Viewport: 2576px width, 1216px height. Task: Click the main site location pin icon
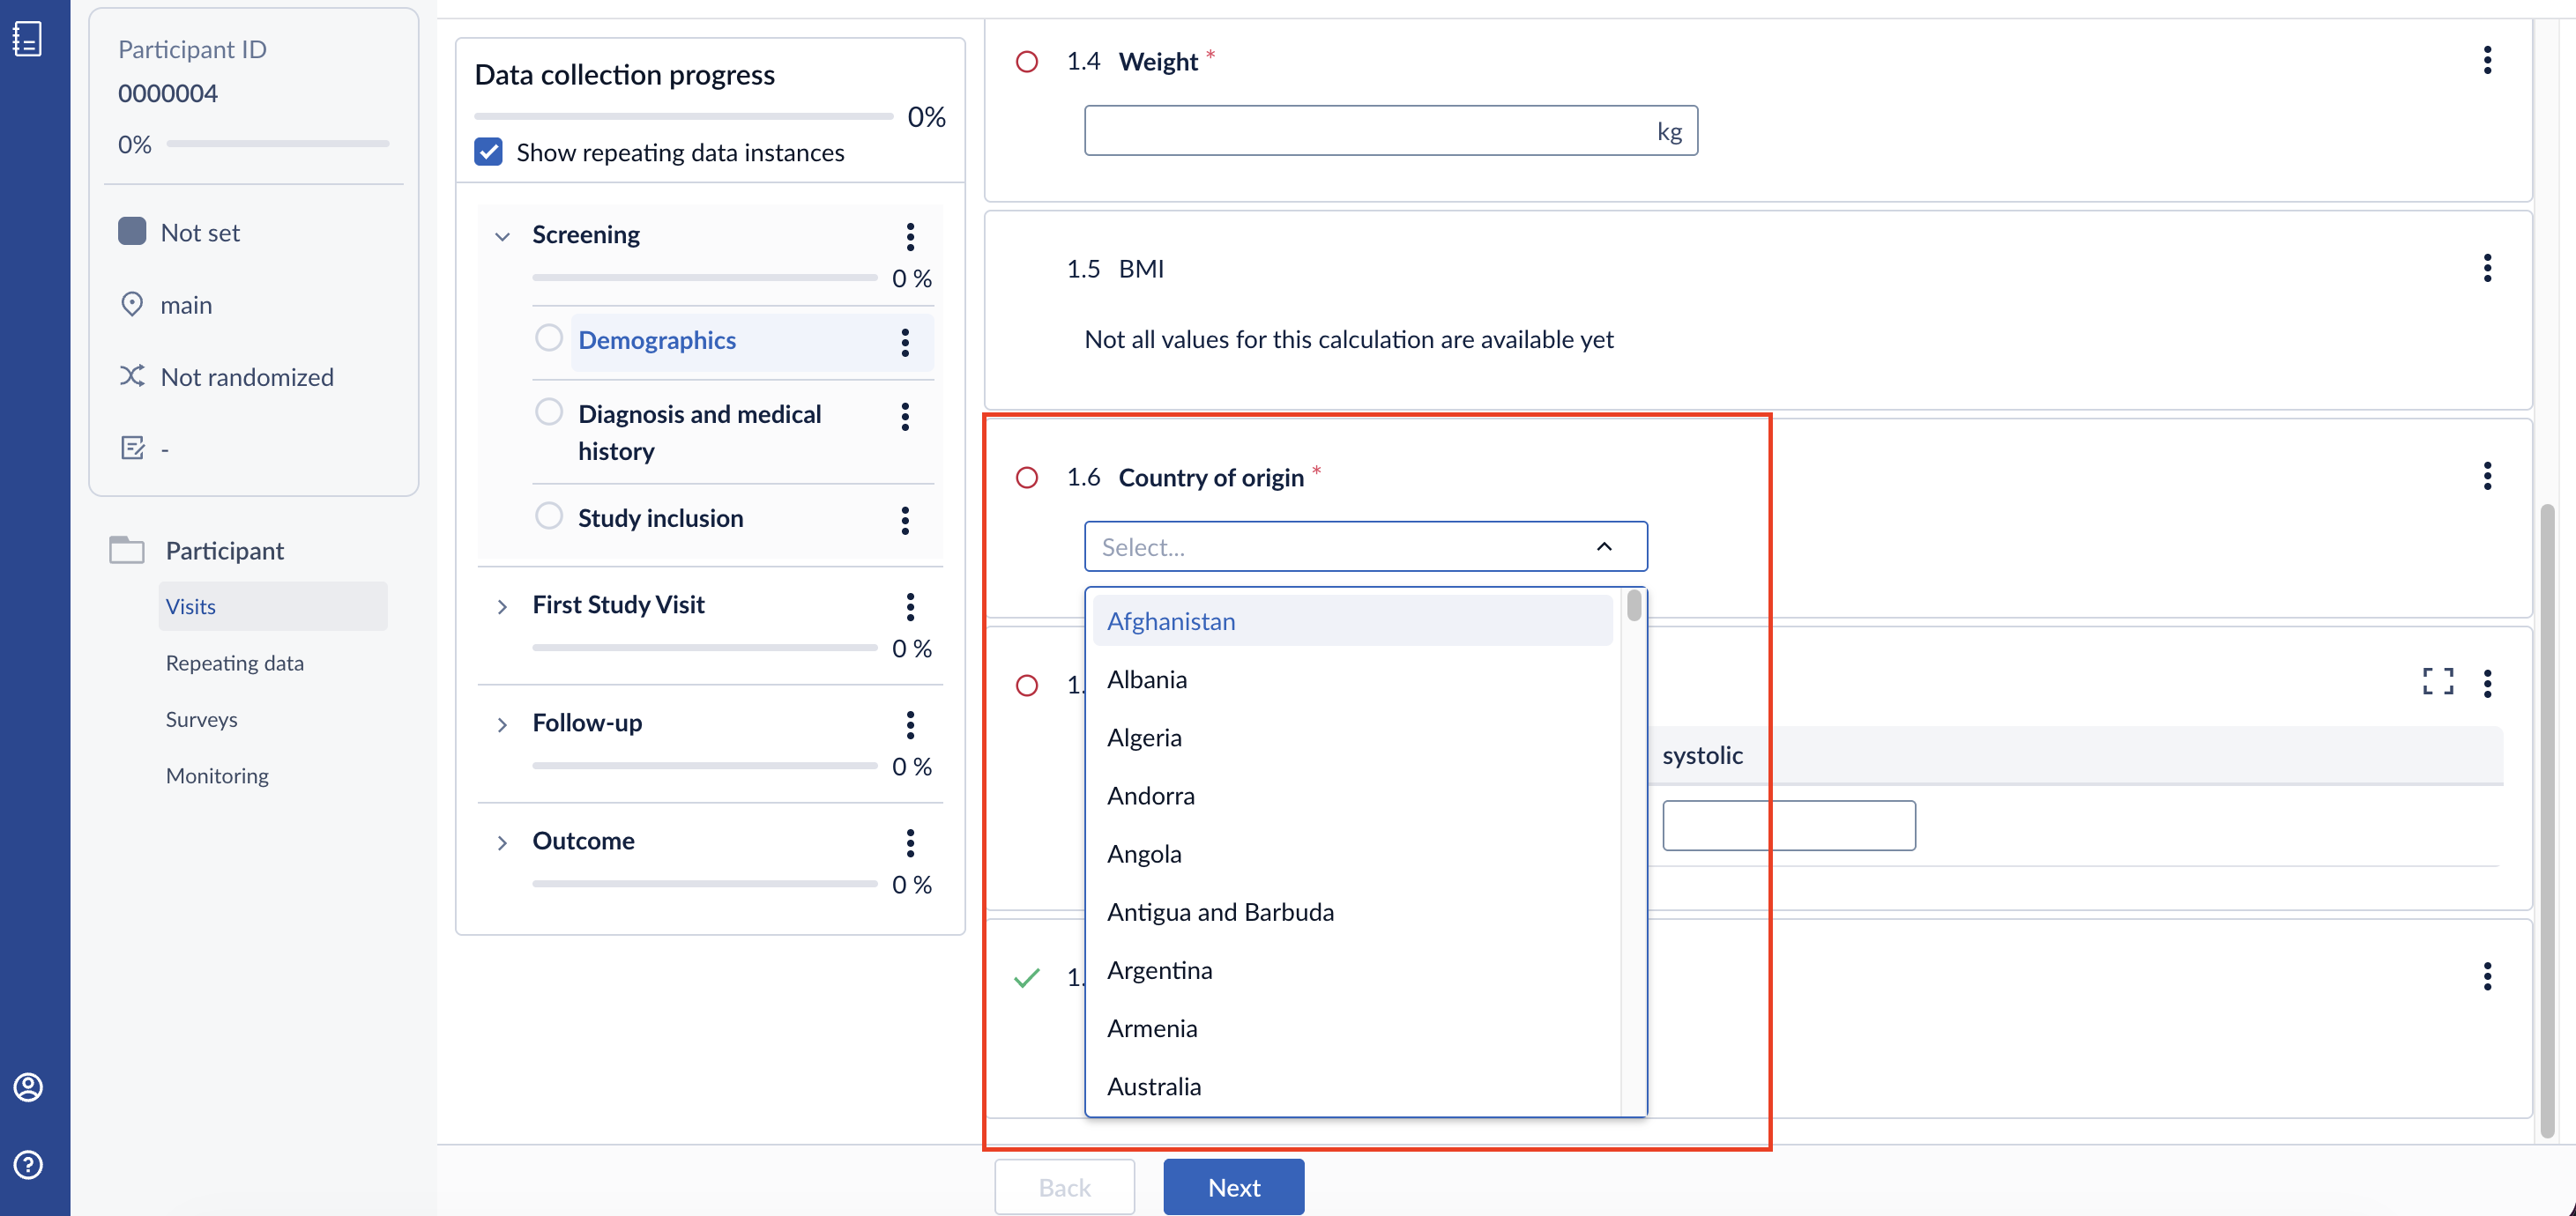pyautogui.click(x=132, y=304)
